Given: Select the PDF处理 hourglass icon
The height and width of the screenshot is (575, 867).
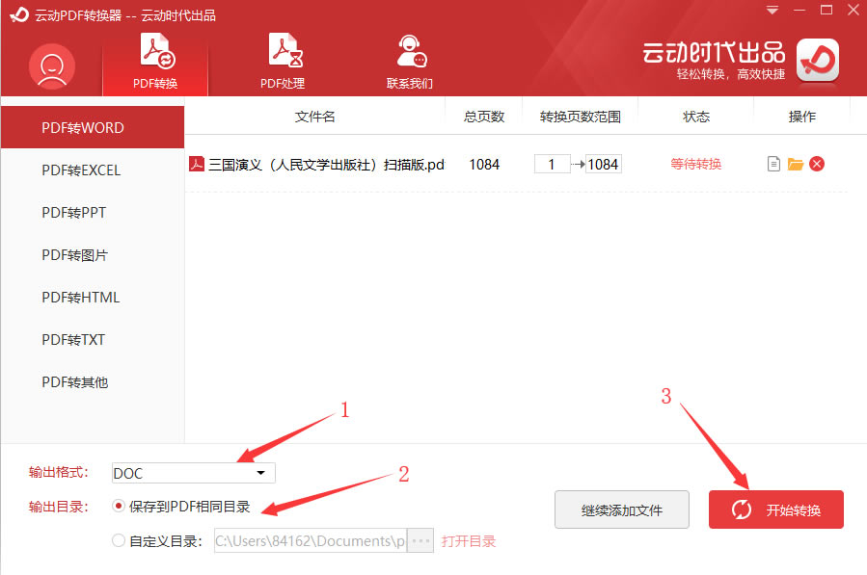Looking at the screenshot, I should pyautogui.click(x=283, y=48).
